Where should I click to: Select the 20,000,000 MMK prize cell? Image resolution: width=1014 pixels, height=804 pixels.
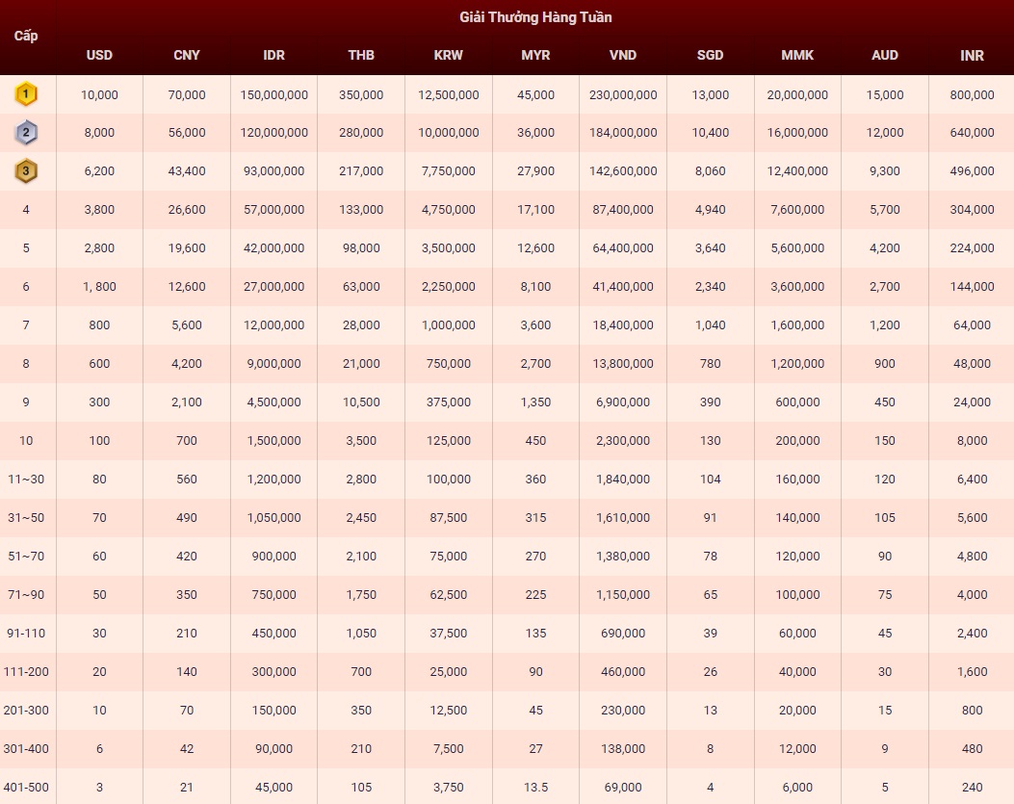coord(797,94)
